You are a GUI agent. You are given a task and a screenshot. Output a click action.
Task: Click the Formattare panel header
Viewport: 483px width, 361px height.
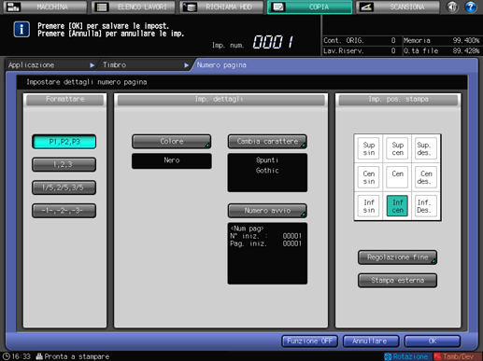[x=64, y=100]
